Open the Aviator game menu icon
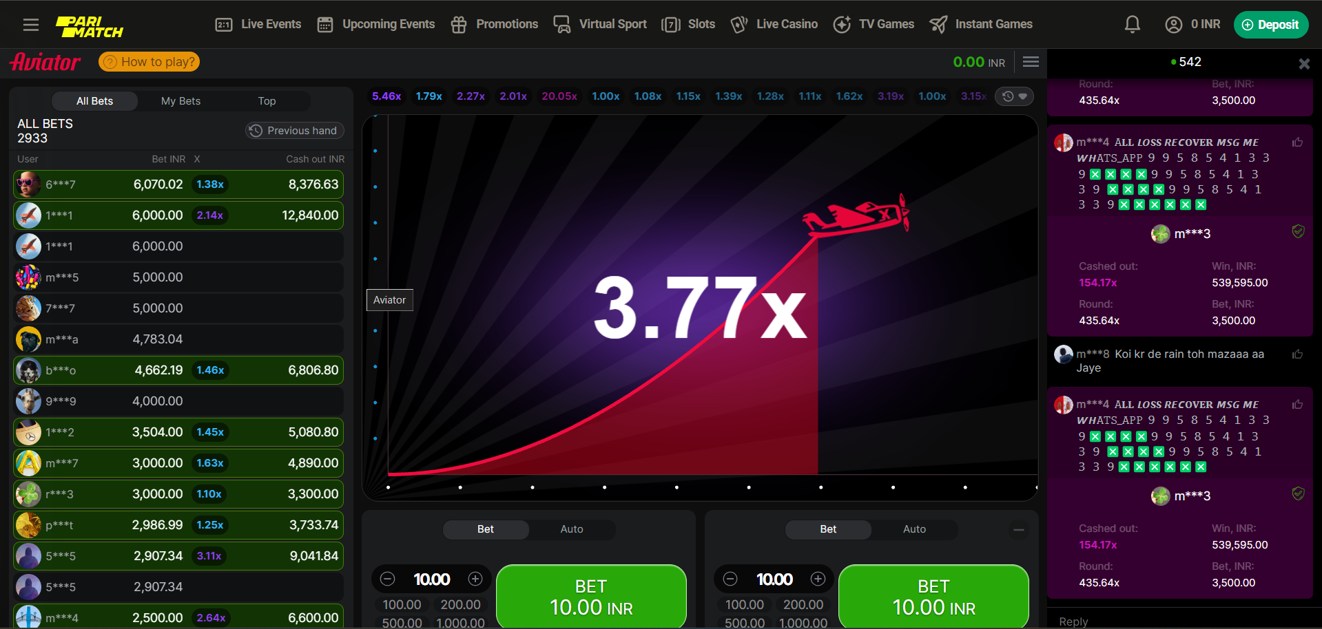Viewport: 1322px width, 629px height. (x=1031, y=62)
